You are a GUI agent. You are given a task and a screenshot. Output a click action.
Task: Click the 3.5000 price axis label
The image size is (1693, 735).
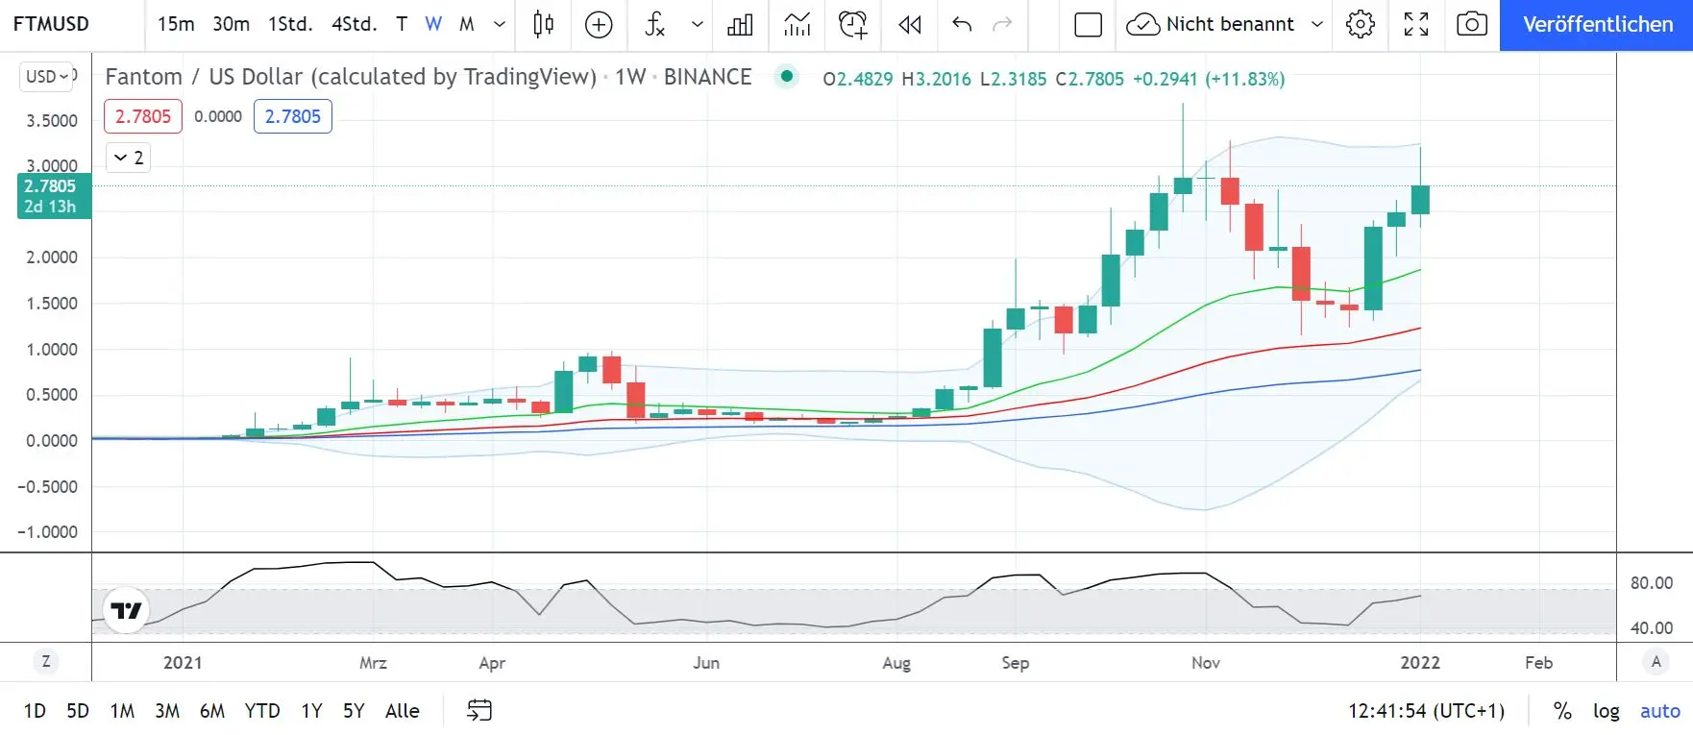point(52,120)
